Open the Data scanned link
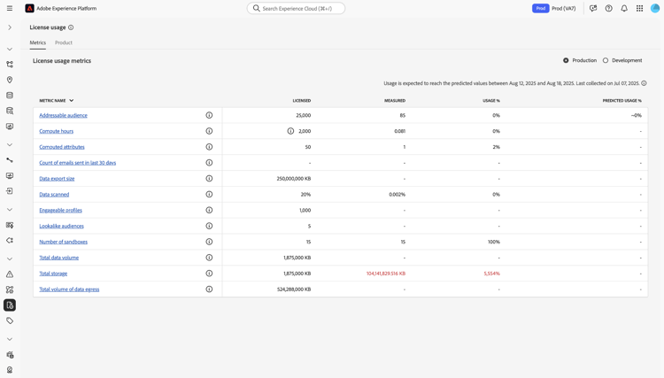Viewport: 664px width, 378px height. (54, 194)
